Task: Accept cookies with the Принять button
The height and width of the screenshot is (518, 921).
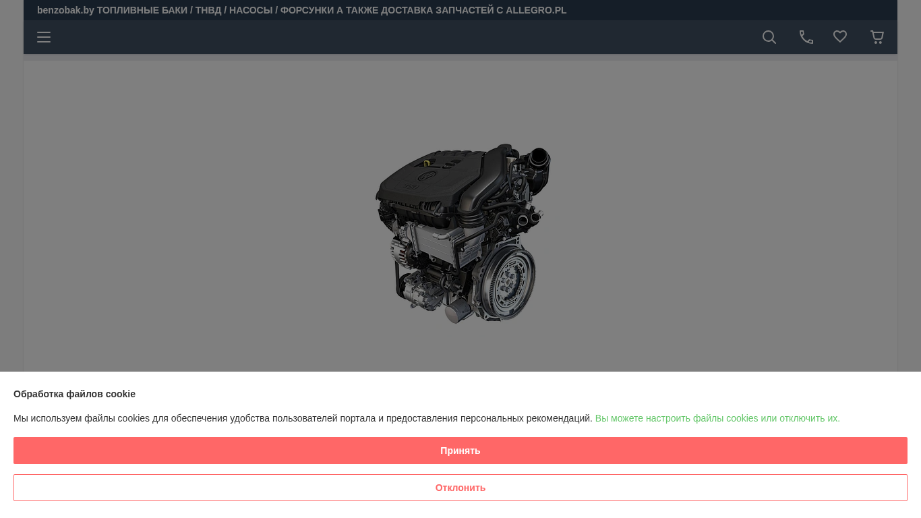Action: 460,451
